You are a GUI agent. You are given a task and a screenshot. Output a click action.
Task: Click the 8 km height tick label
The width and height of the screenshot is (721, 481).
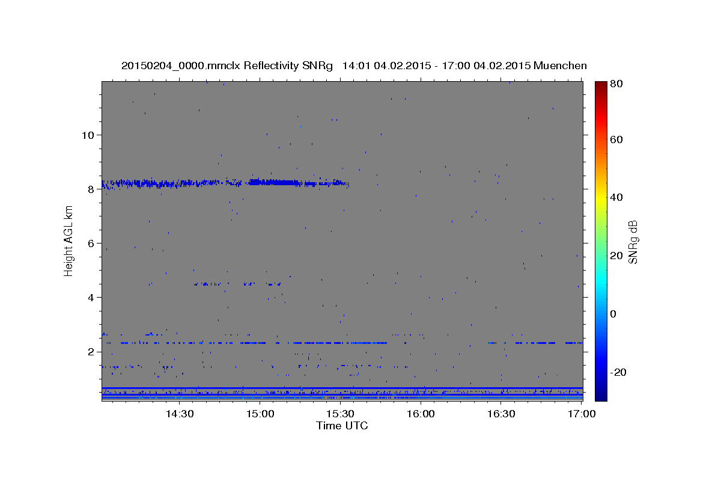pyautogui.click(x=91, y=189)
